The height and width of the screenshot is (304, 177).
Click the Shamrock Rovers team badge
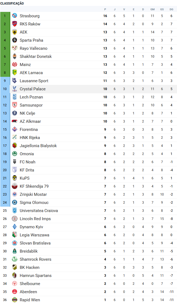click(x=15, y=259)
